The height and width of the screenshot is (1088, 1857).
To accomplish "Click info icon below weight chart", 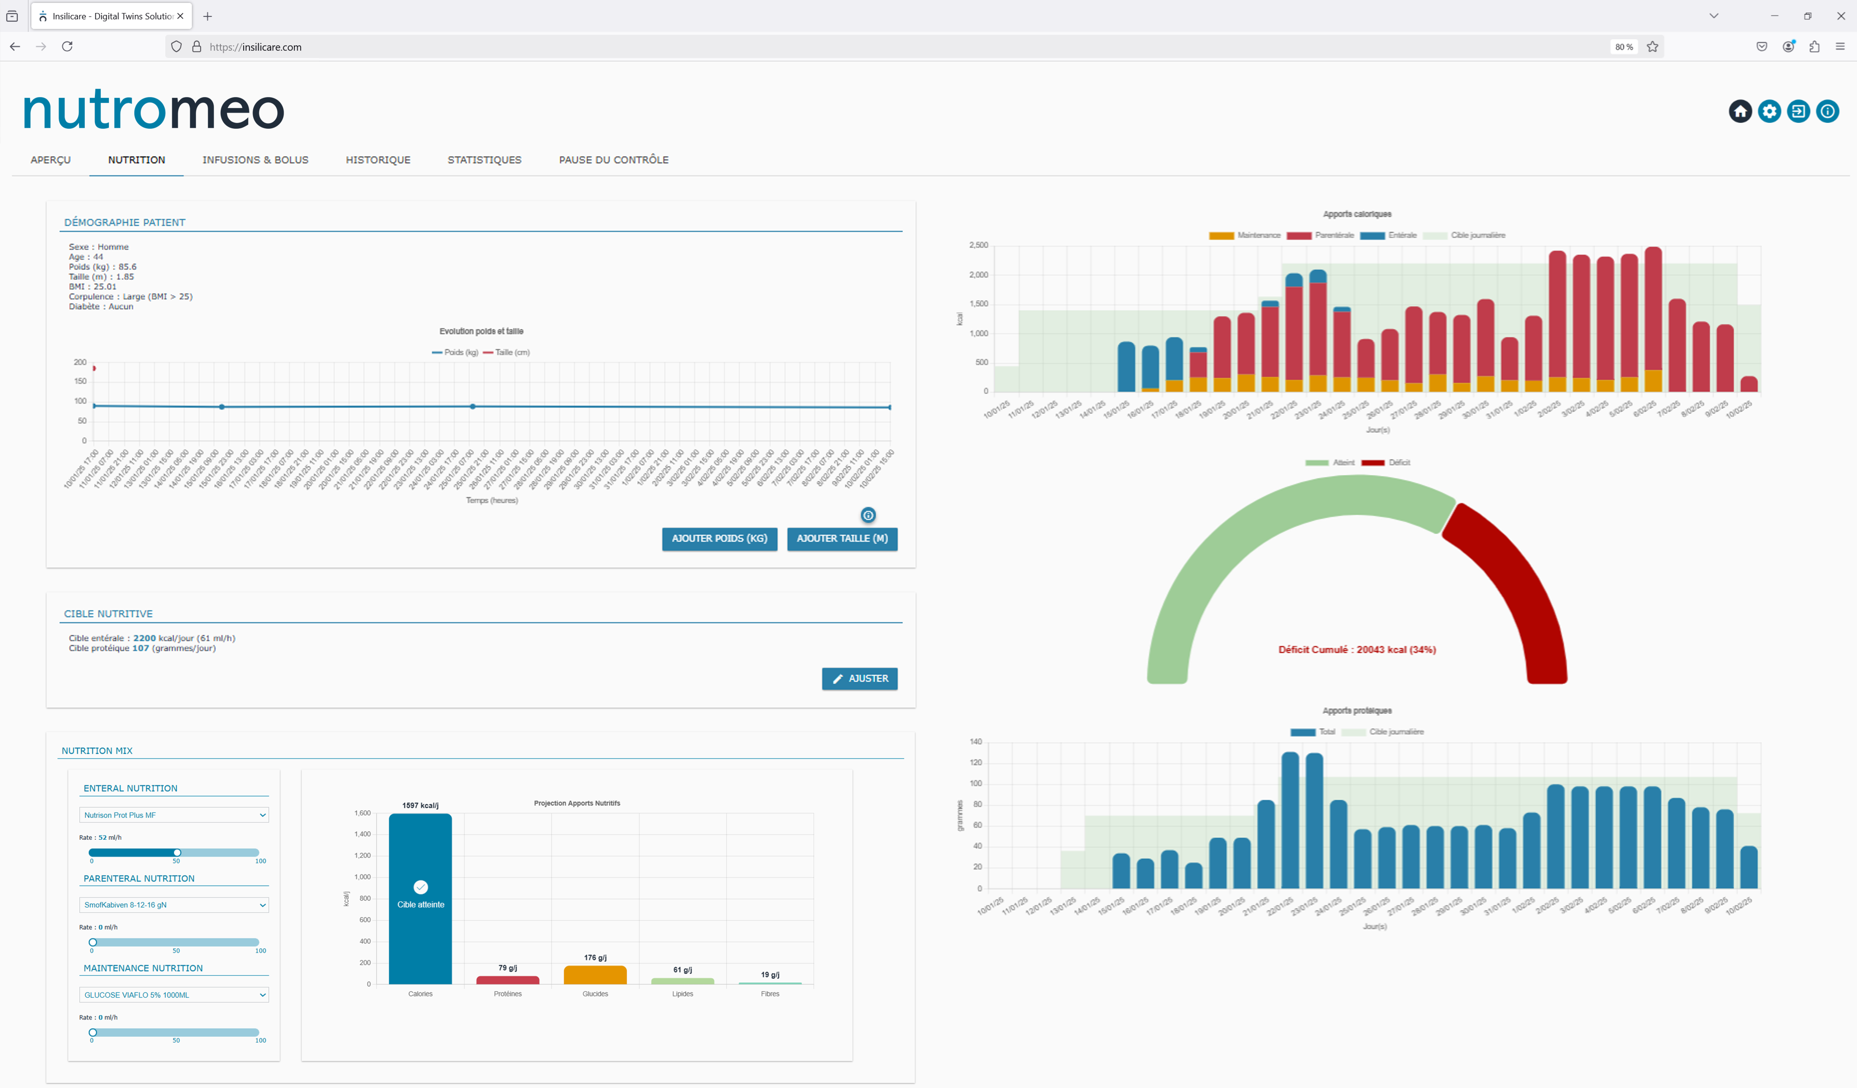I will coord(868,515).
